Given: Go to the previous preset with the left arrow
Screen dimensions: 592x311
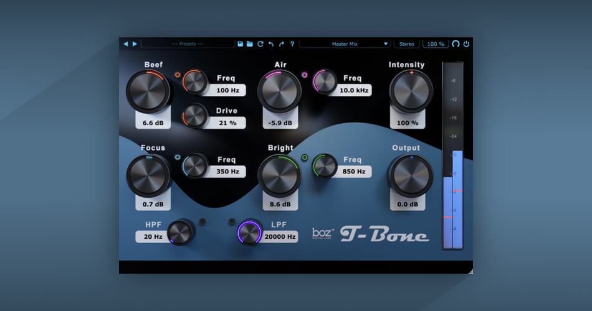Looking at the screenshot, I should [126, 44].
